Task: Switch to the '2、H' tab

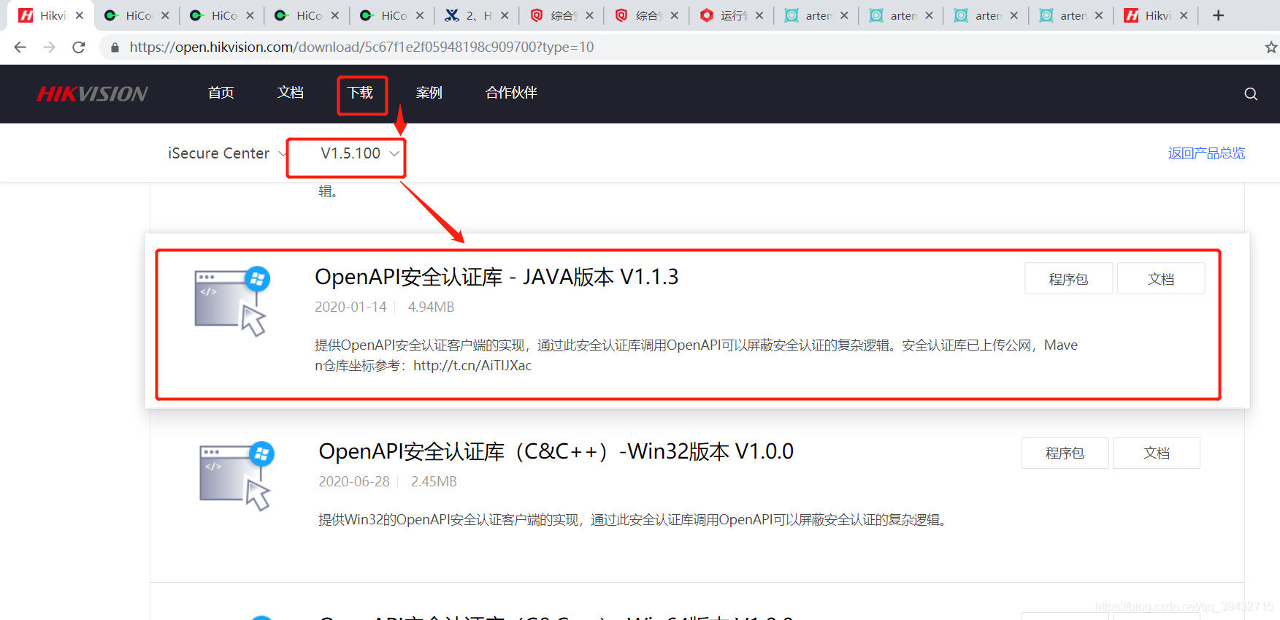Action: click(477, 15)
